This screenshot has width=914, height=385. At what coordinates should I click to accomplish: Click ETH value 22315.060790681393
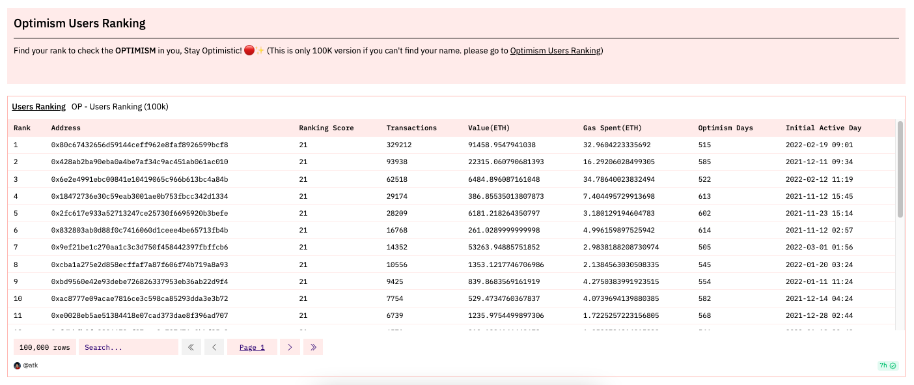point(506,162)
